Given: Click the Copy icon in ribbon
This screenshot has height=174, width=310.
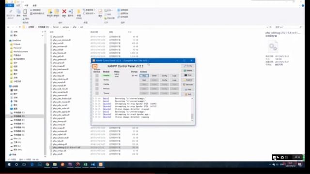Looking at the screenshot, I should 18,13.
